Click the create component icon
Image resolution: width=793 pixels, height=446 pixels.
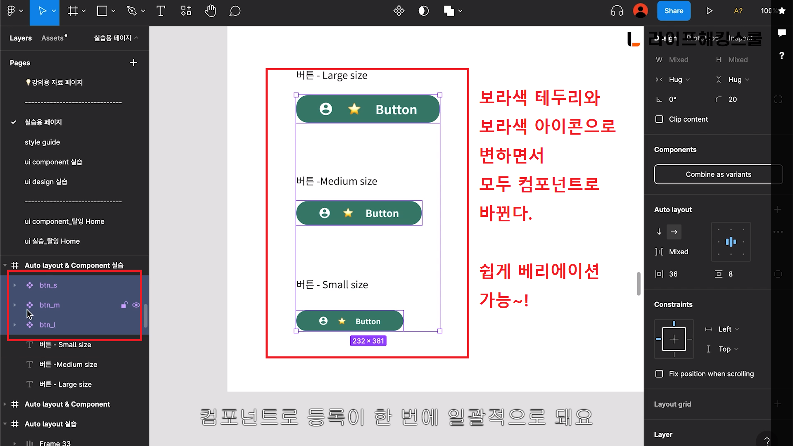[399, 11]
